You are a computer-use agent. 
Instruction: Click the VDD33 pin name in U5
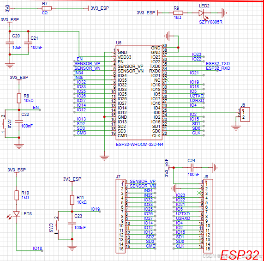124,57
